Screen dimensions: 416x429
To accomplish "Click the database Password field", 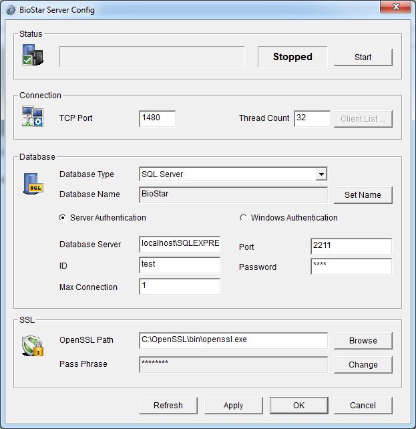I will coord(351,267).
